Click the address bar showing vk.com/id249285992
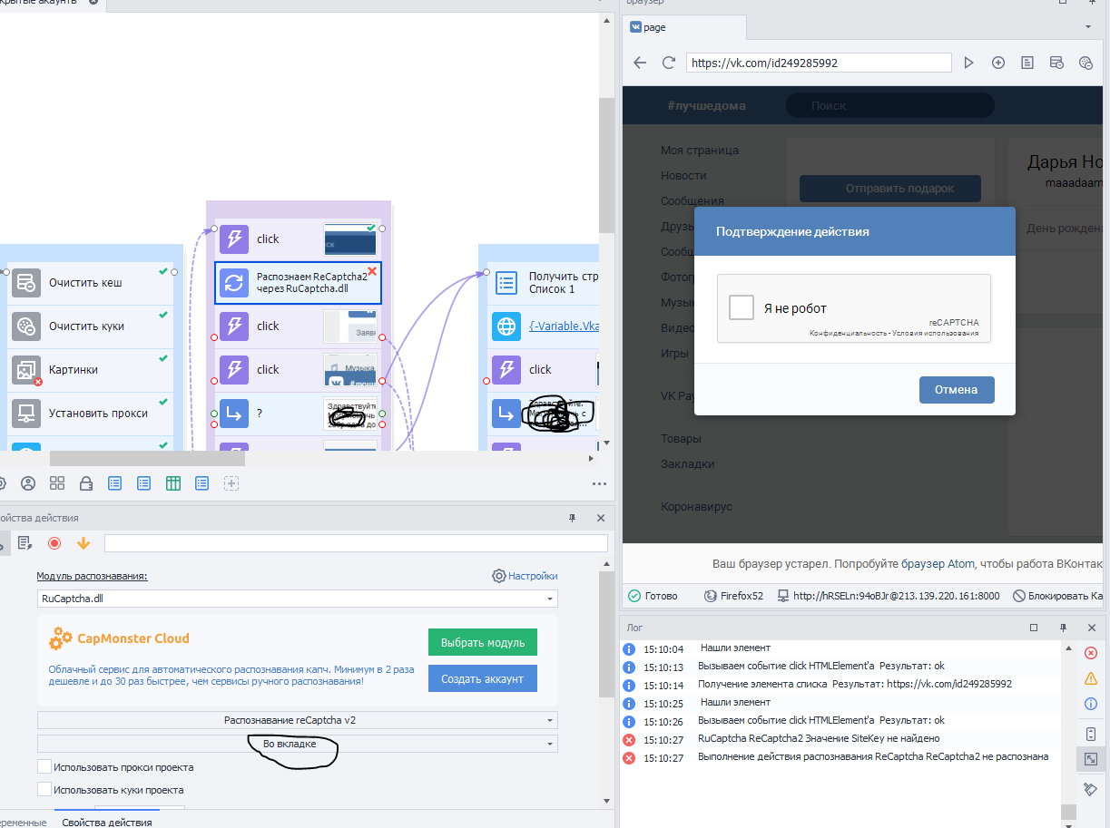The image size is (1110, 828). pos(819,63)
